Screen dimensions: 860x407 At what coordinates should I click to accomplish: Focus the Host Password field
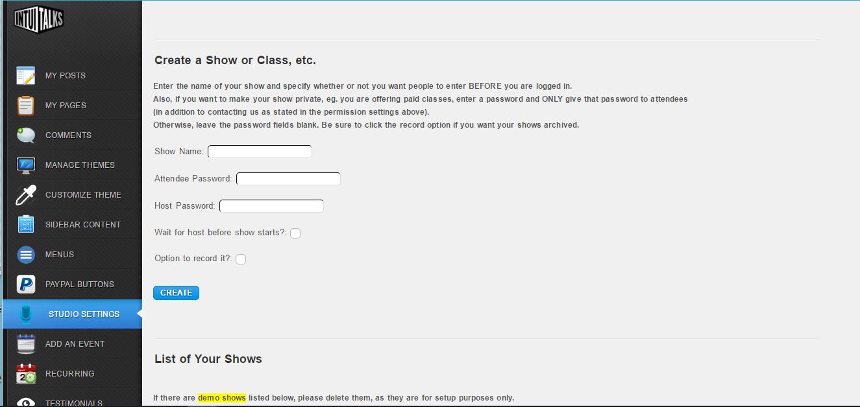(271, 206)
